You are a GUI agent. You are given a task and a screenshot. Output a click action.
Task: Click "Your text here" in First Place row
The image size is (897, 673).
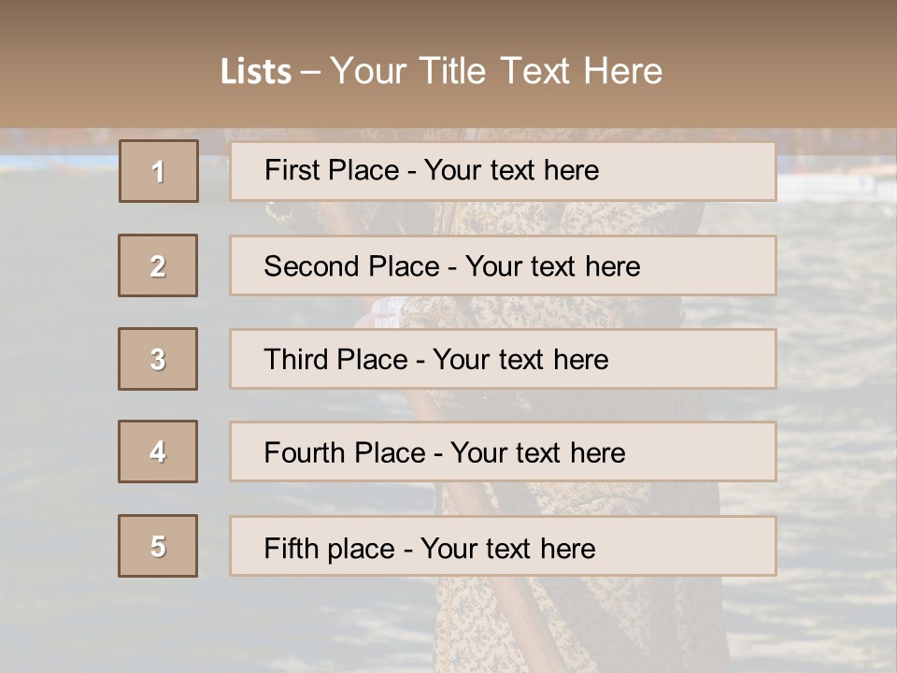tap(511, 170)
